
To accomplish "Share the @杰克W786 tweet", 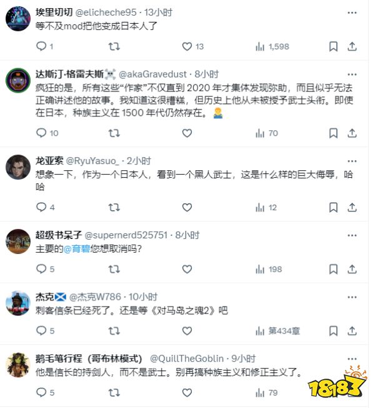I will point(352,331).
